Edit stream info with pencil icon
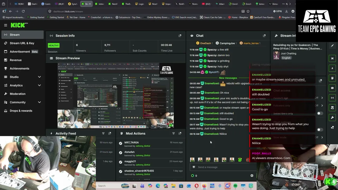The height and width of the screenshot is (190, 338). [x=332, y=46]
